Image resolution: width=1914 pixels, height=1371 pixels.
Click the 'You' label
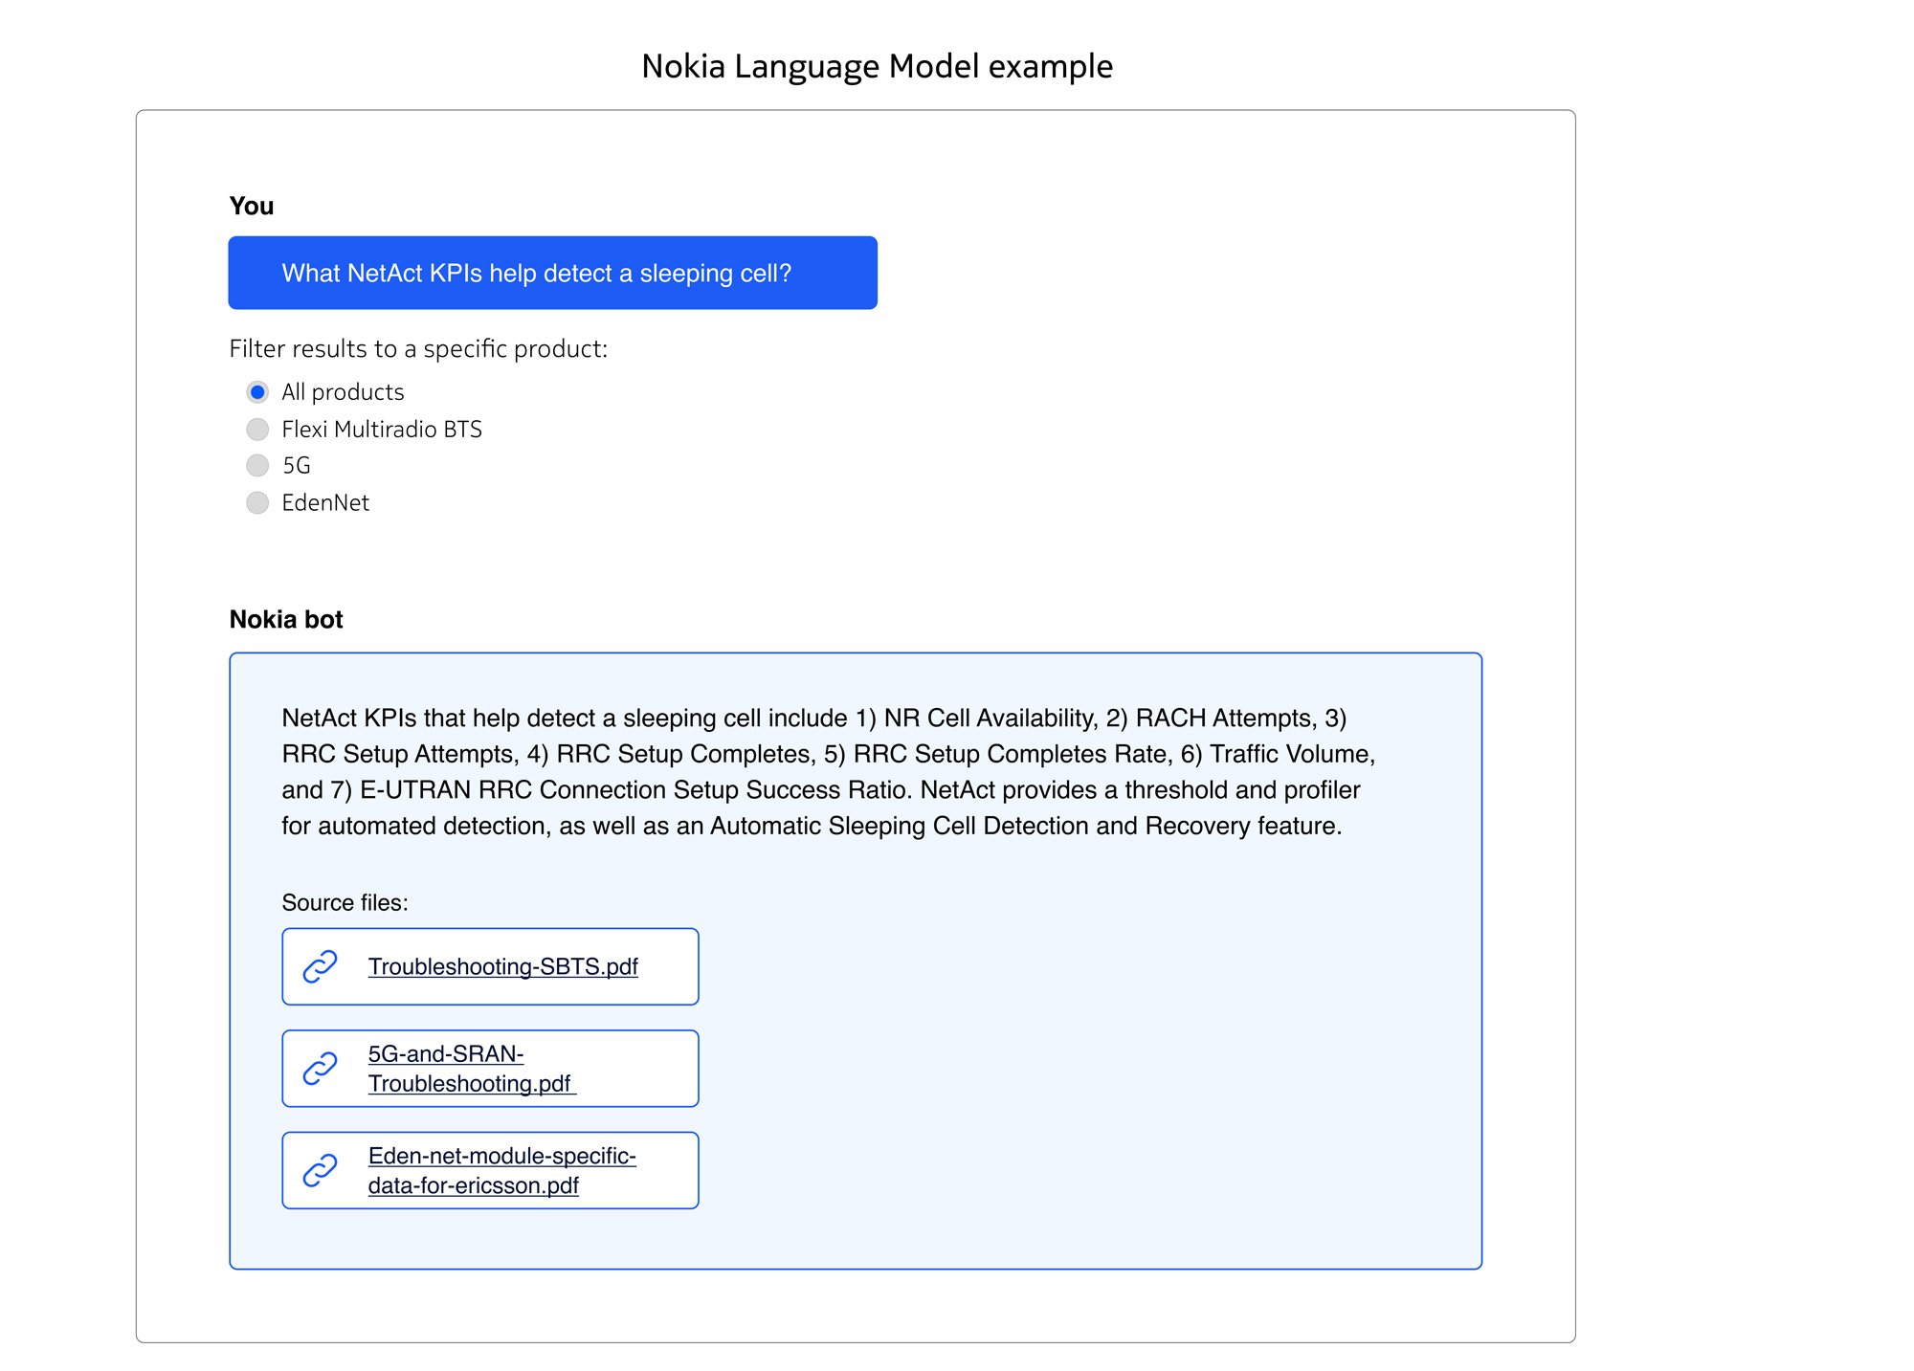click(251, 206)
